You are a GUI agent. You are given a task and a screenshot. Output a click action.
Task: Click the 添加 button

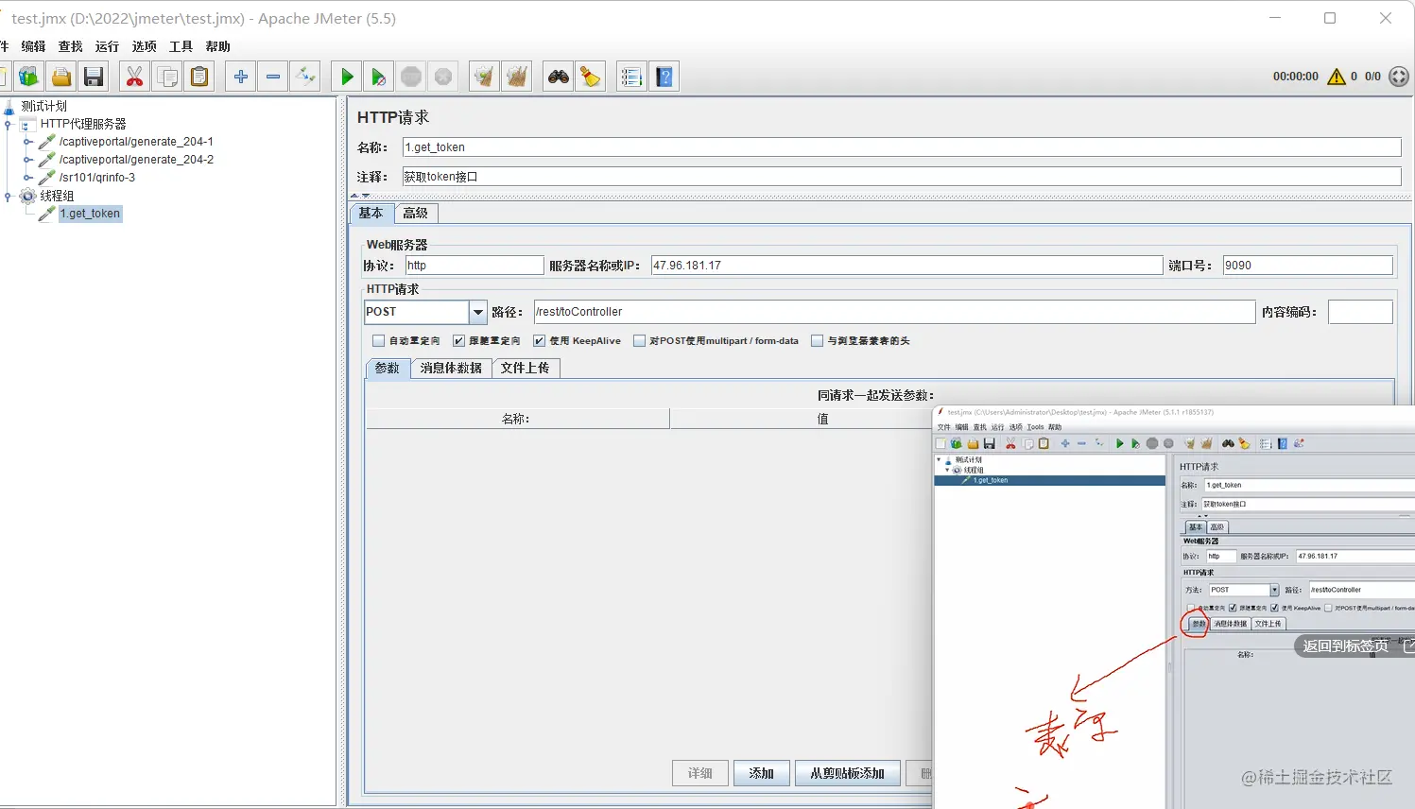click(x=761, y=773)
